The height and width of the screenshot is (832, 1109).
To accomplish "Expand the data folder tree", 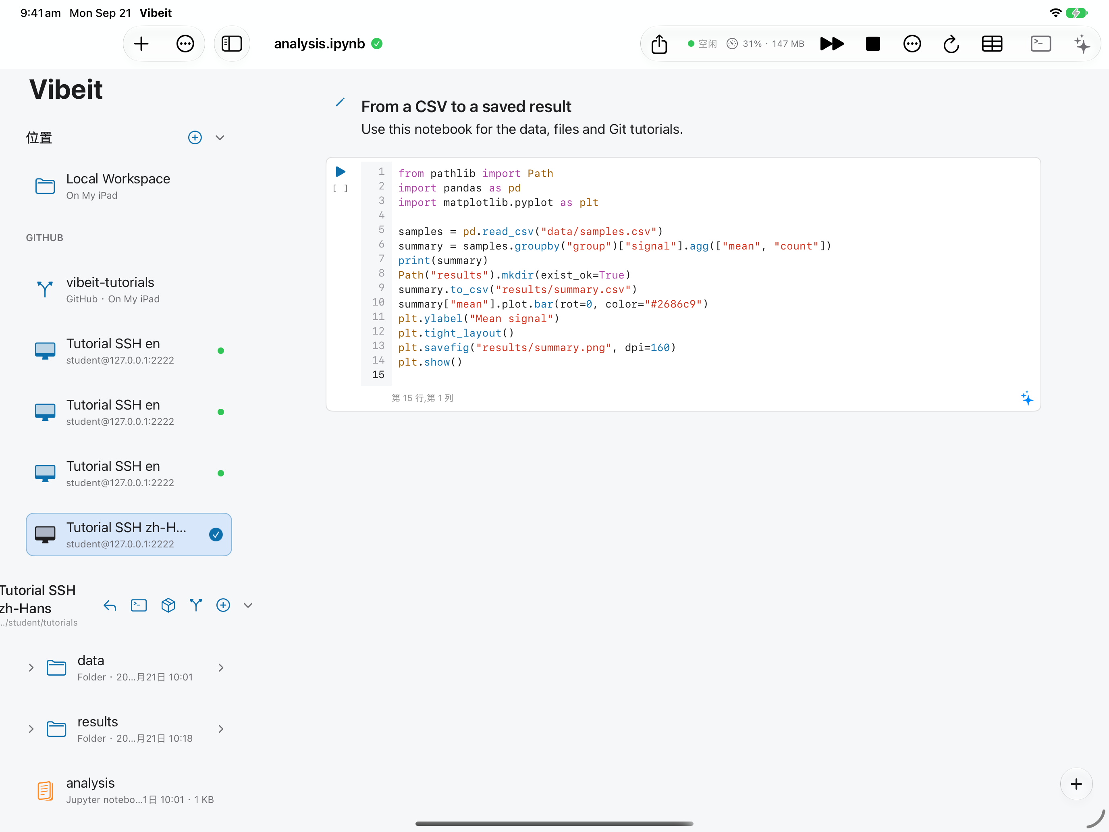I will click(31, 668).
